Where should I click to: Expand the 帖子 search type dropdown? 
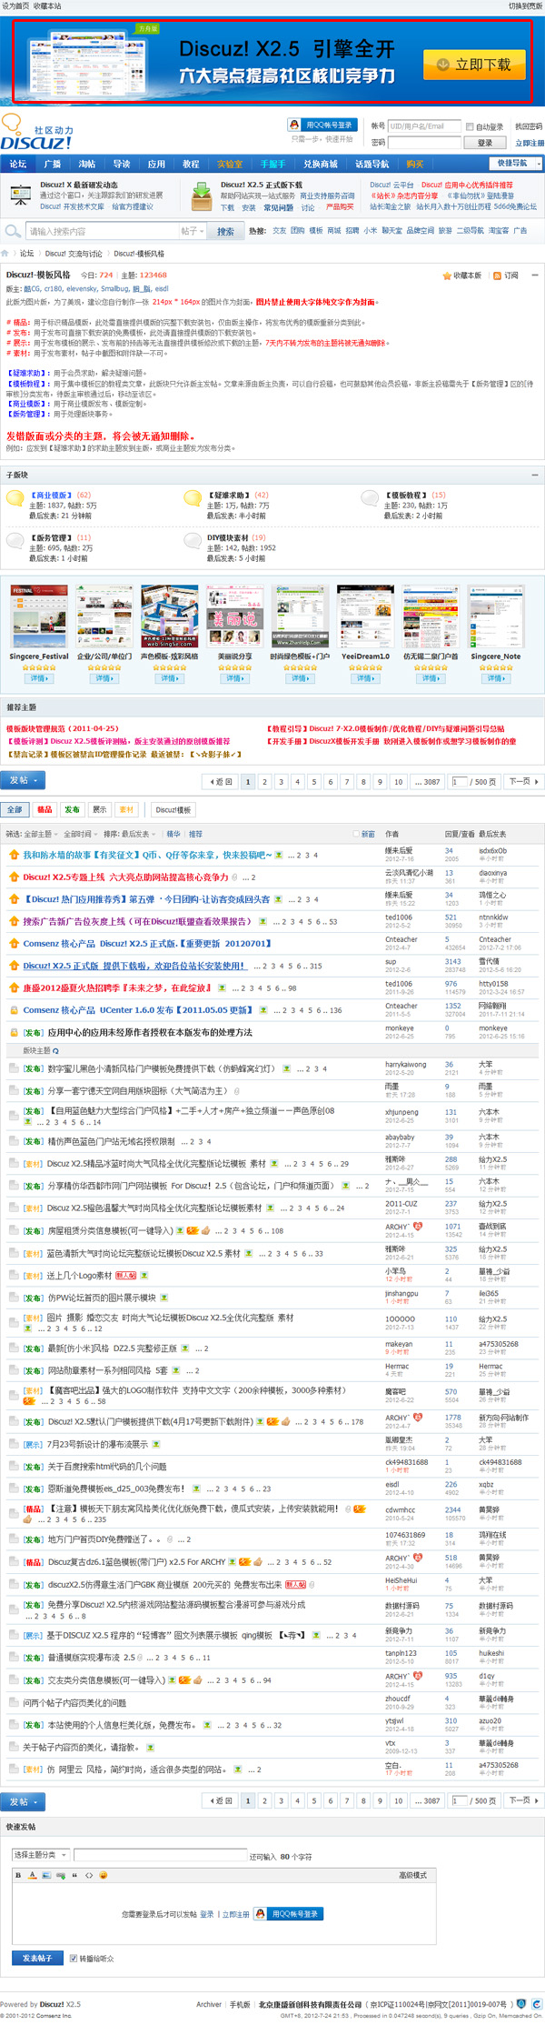[192, 231]
